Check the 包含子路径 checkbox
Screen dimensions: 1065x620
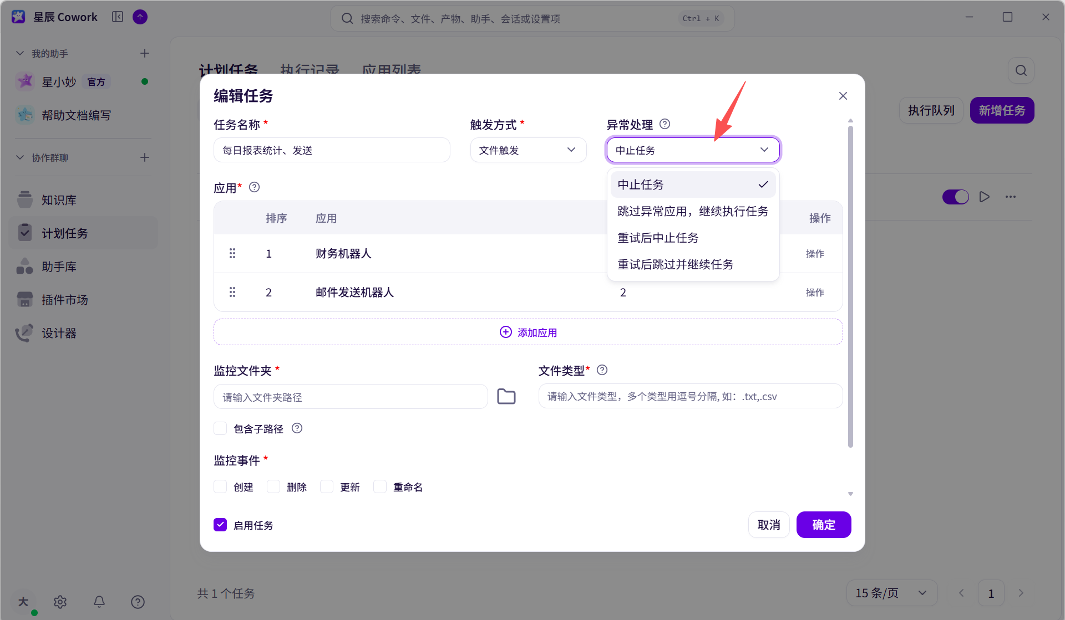click(220, 428)
